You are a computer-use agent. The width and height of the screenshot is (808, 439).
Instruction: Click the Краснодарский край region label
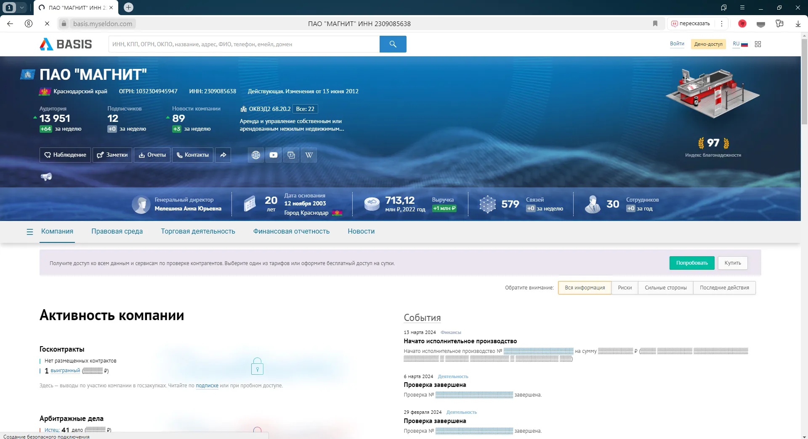[80, 91]
